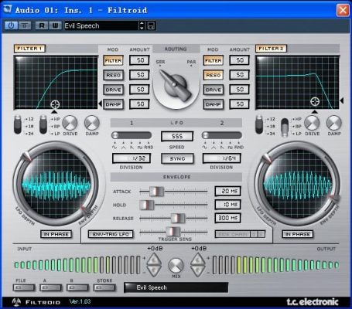Decrease input gain with down arrow
This screenshot has width=352, height=309.
coord(154,271)
